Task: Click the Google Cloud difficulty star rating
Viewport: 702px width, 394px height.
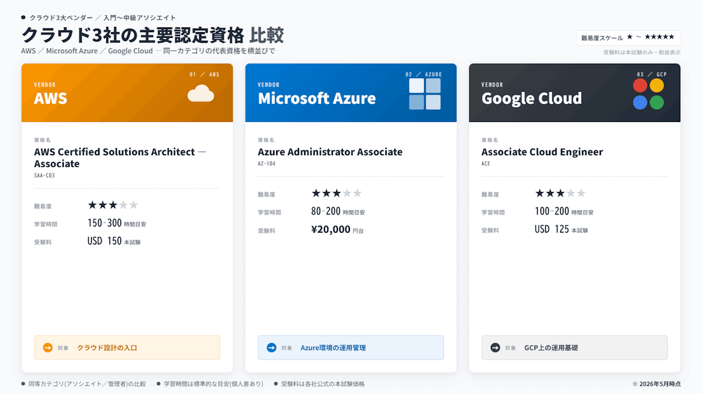Action: pyautogui.click(x=560, y=193)
